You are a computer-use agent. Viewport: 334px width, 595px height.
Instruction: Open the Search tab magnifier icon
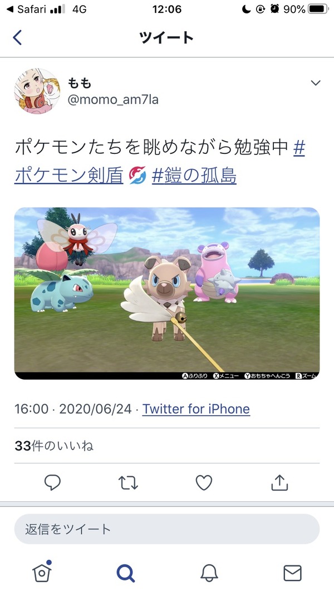pos(126,573)
